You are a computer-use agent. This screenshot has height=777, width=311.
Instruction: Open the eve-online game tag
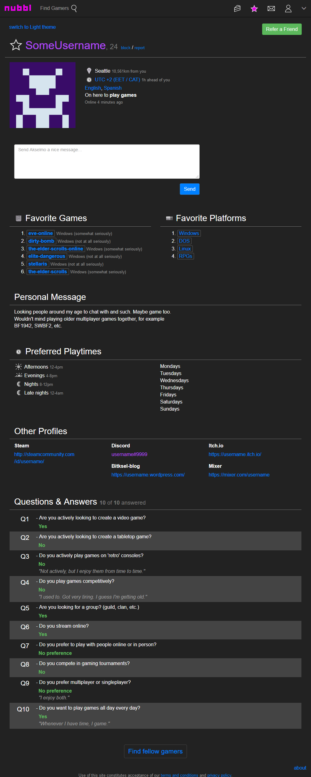click(41, 233)
